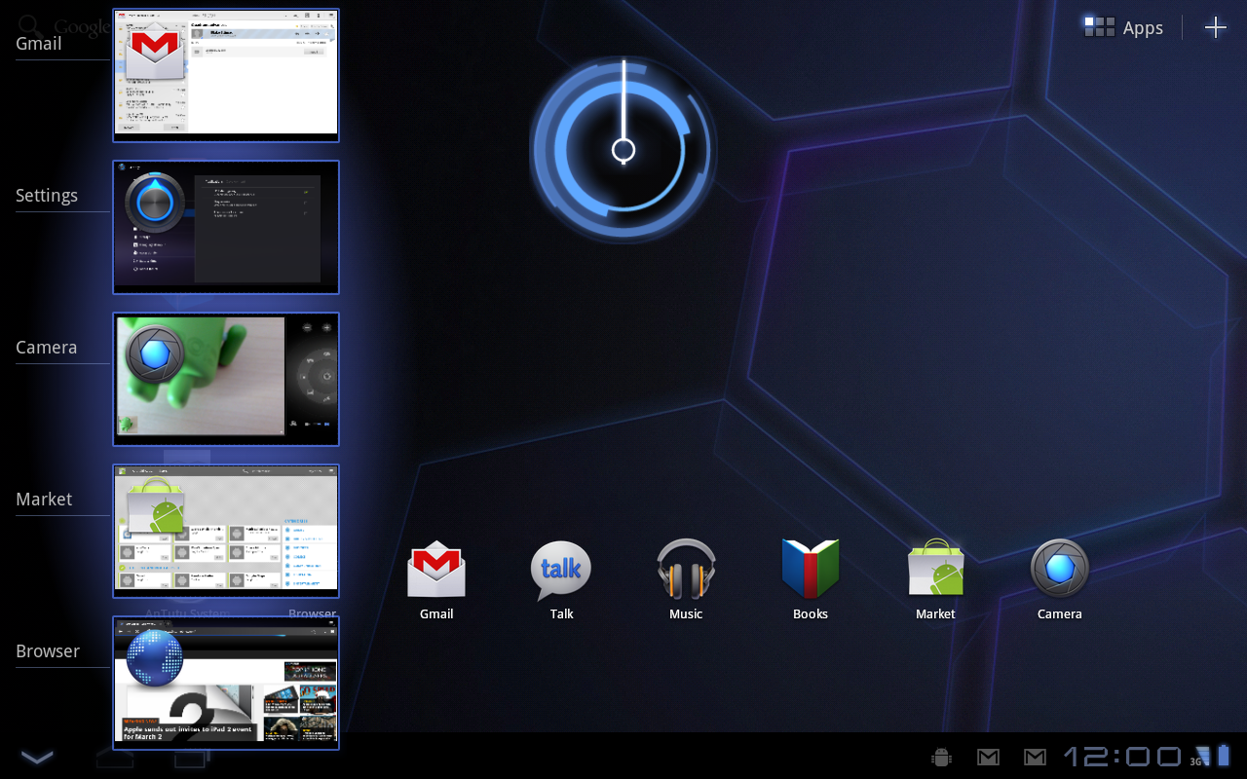Open the Android debug notification icon

[x=941, y=757]
